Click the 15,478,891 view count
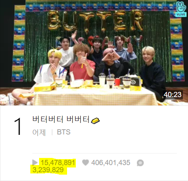The height and width of the screenshot is (181, 188). click(58, 163)
